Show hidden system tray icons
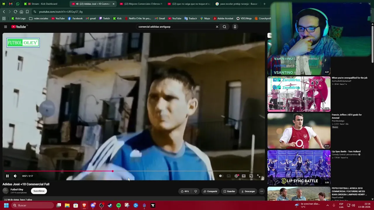Image resolution: width=374 pixels, height=210 pixels. [328, 205]
